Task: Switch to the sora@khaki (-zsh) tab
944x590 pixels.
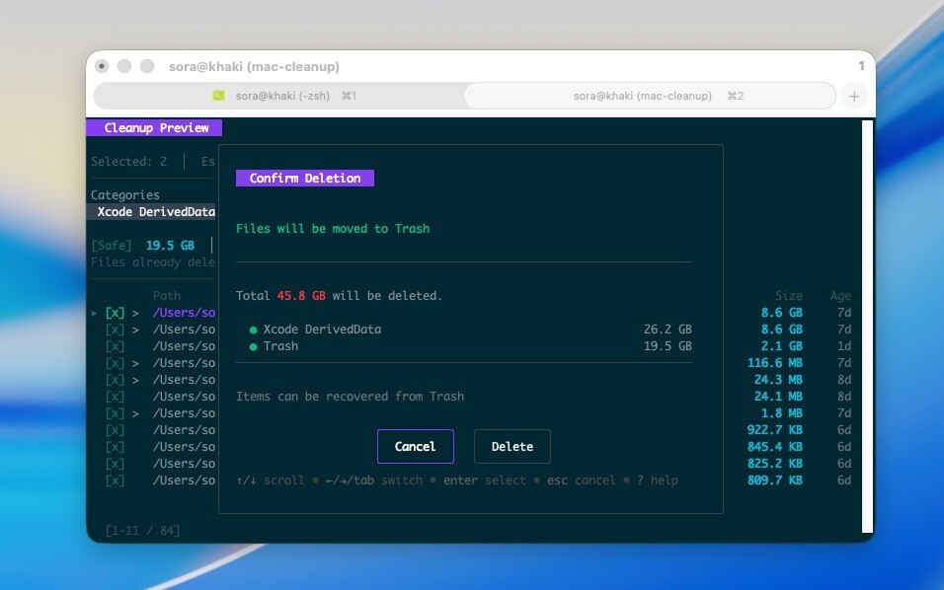Action: (x=278, y=96)
